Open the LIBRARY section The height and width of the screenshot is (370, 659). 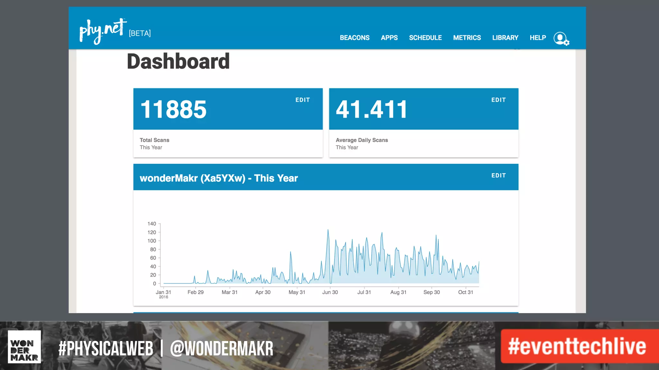(x=505, y=38)
